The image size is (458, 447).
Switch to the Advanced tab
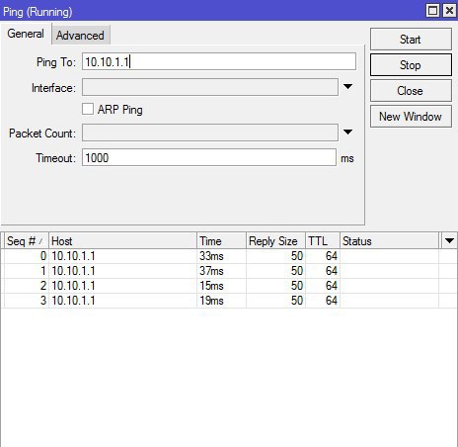pos(80,36)
